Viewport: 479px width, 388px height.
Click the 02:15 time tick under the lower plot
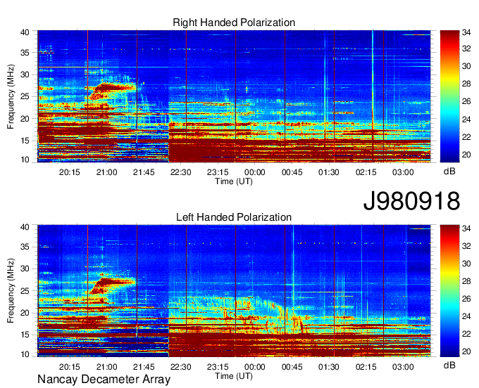tap(366, 367)
